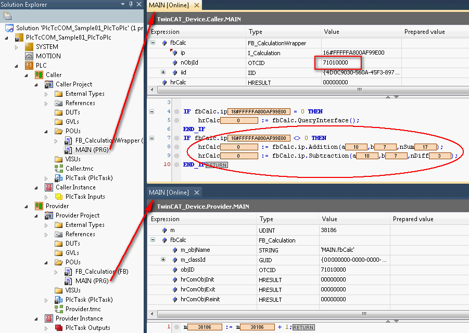Collapse fbCalc row in Provider watch
Screen dimensions: 469x333
coord(153,240)
